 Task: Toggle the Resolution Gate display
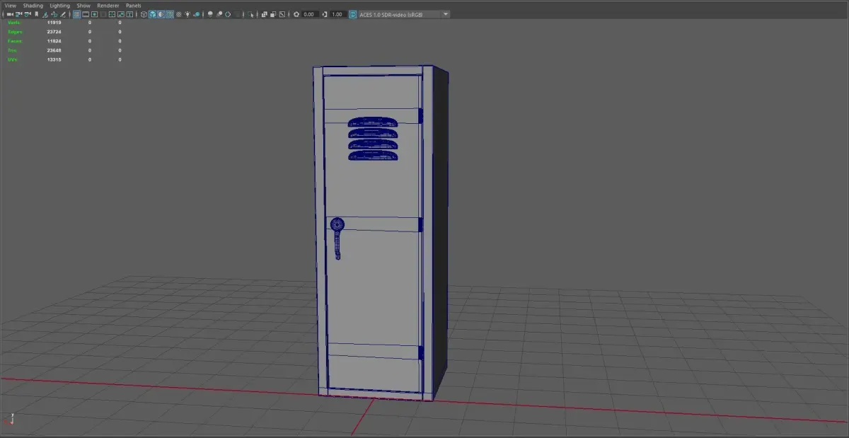94,14
